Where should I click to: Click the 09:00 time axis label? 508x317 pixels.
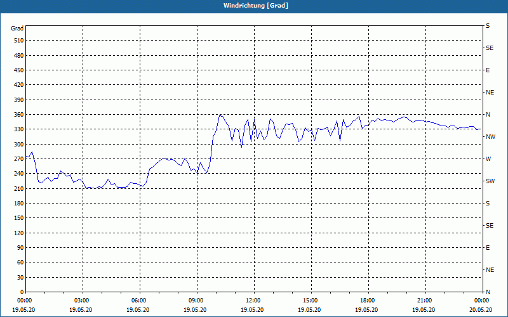(197, 301)
